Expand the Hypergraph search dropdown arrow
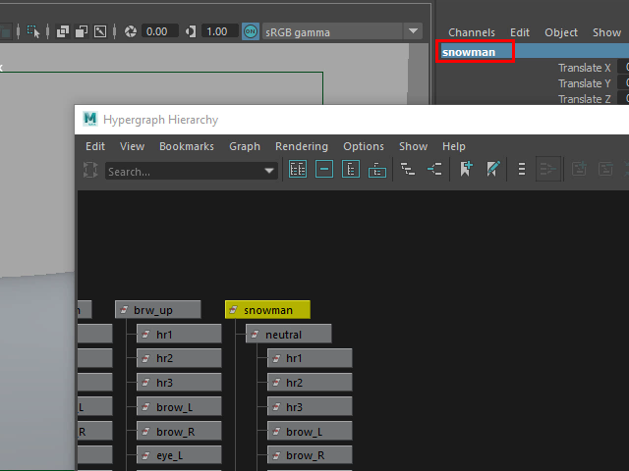629x471 pixels. tap(270, 171)
